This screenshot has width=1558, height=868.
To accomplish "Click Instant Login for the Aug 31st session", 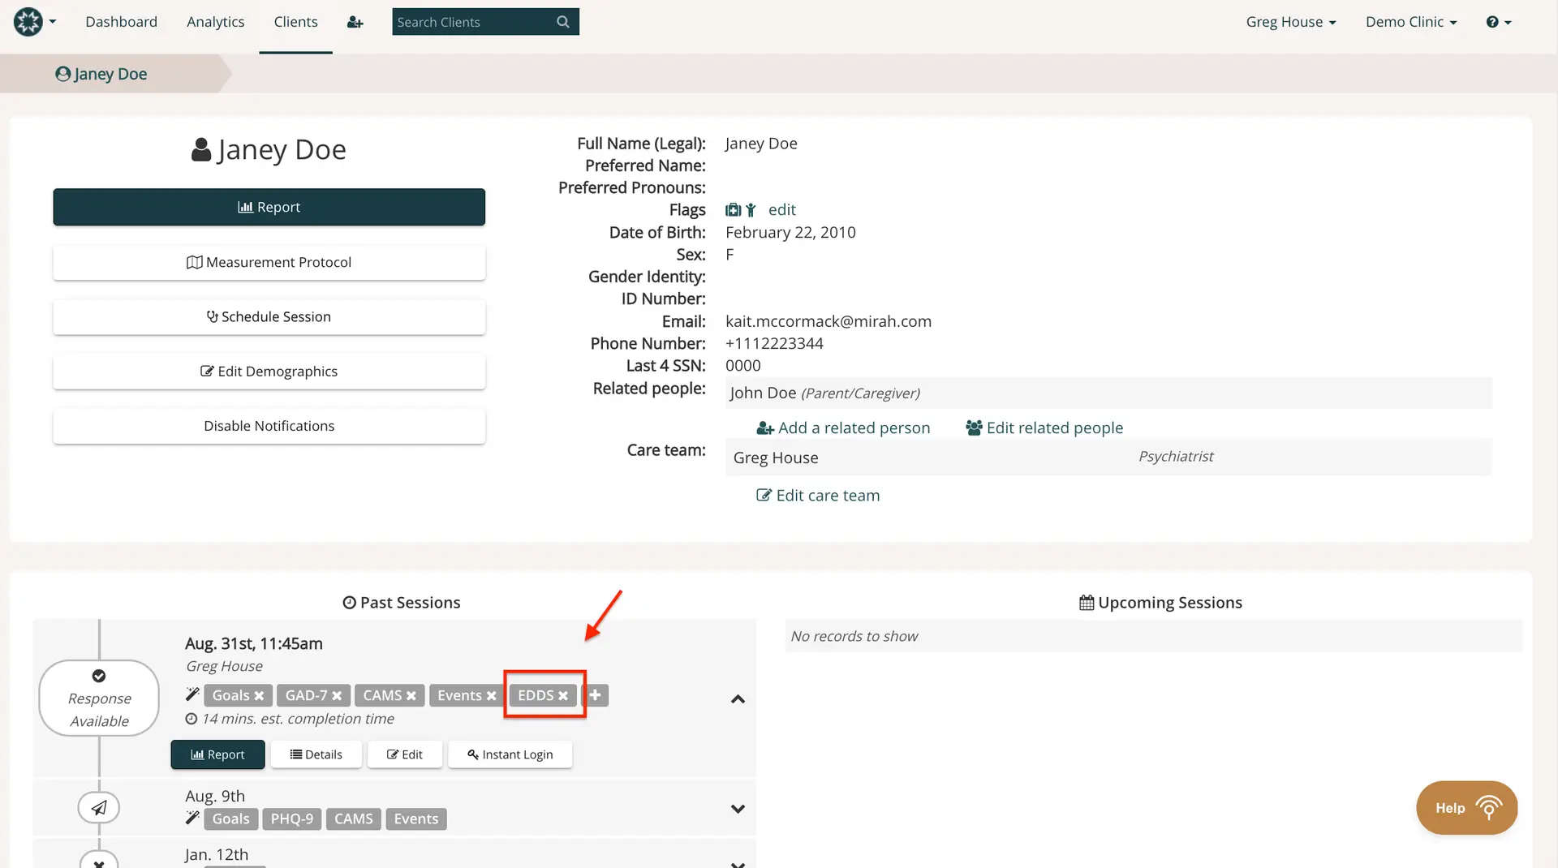I will coord(510,754).
